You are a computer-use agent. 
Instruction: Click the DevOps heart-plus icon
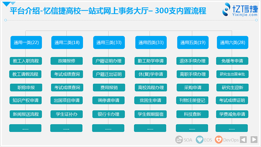click(219, 140)
